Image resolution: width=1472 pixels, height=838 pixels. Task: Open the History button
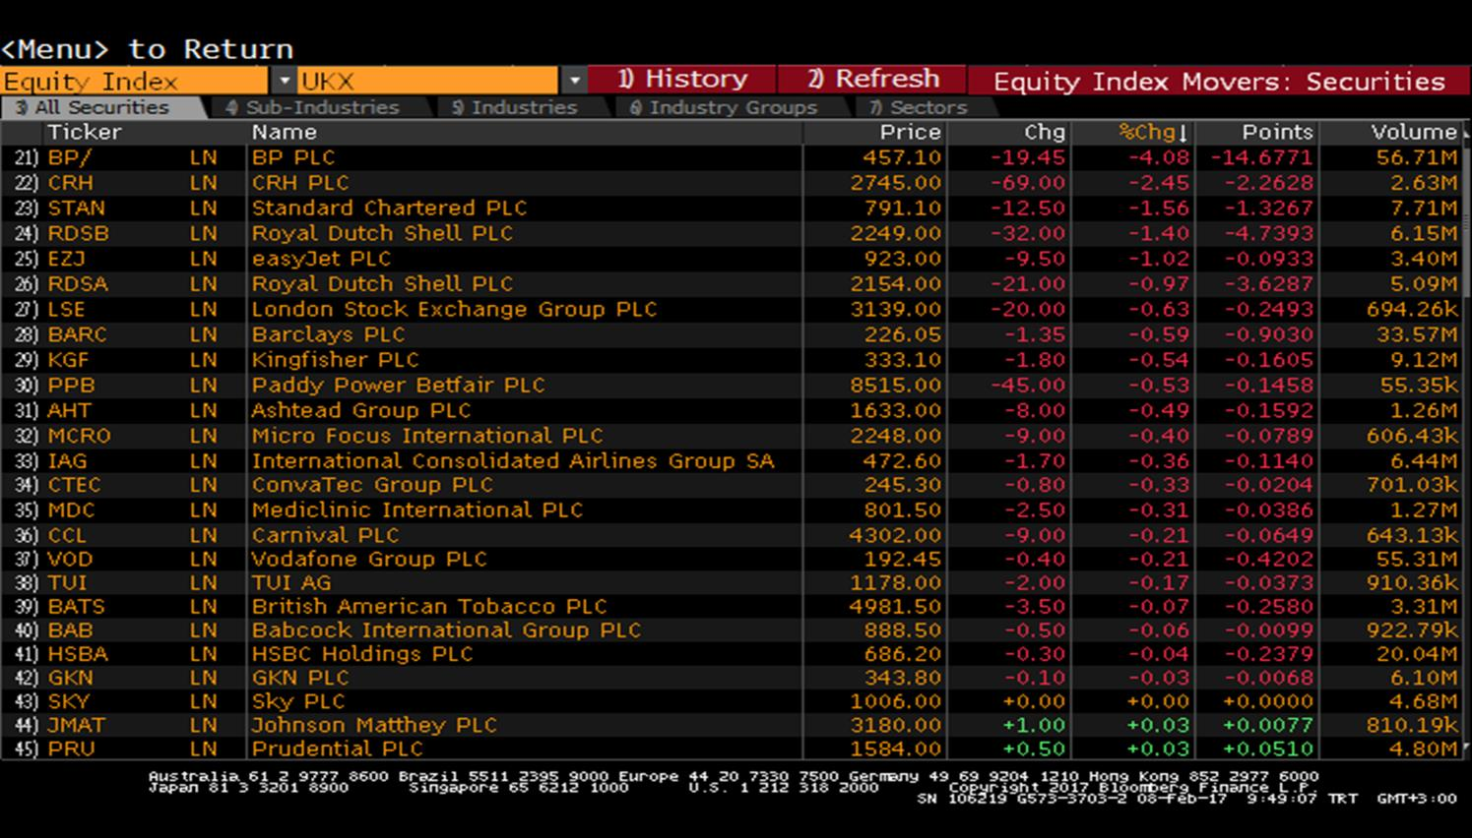[682, 80]
